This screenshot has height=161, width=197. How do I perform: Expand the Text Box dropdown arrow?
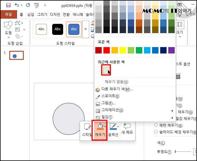coord(24,30)
